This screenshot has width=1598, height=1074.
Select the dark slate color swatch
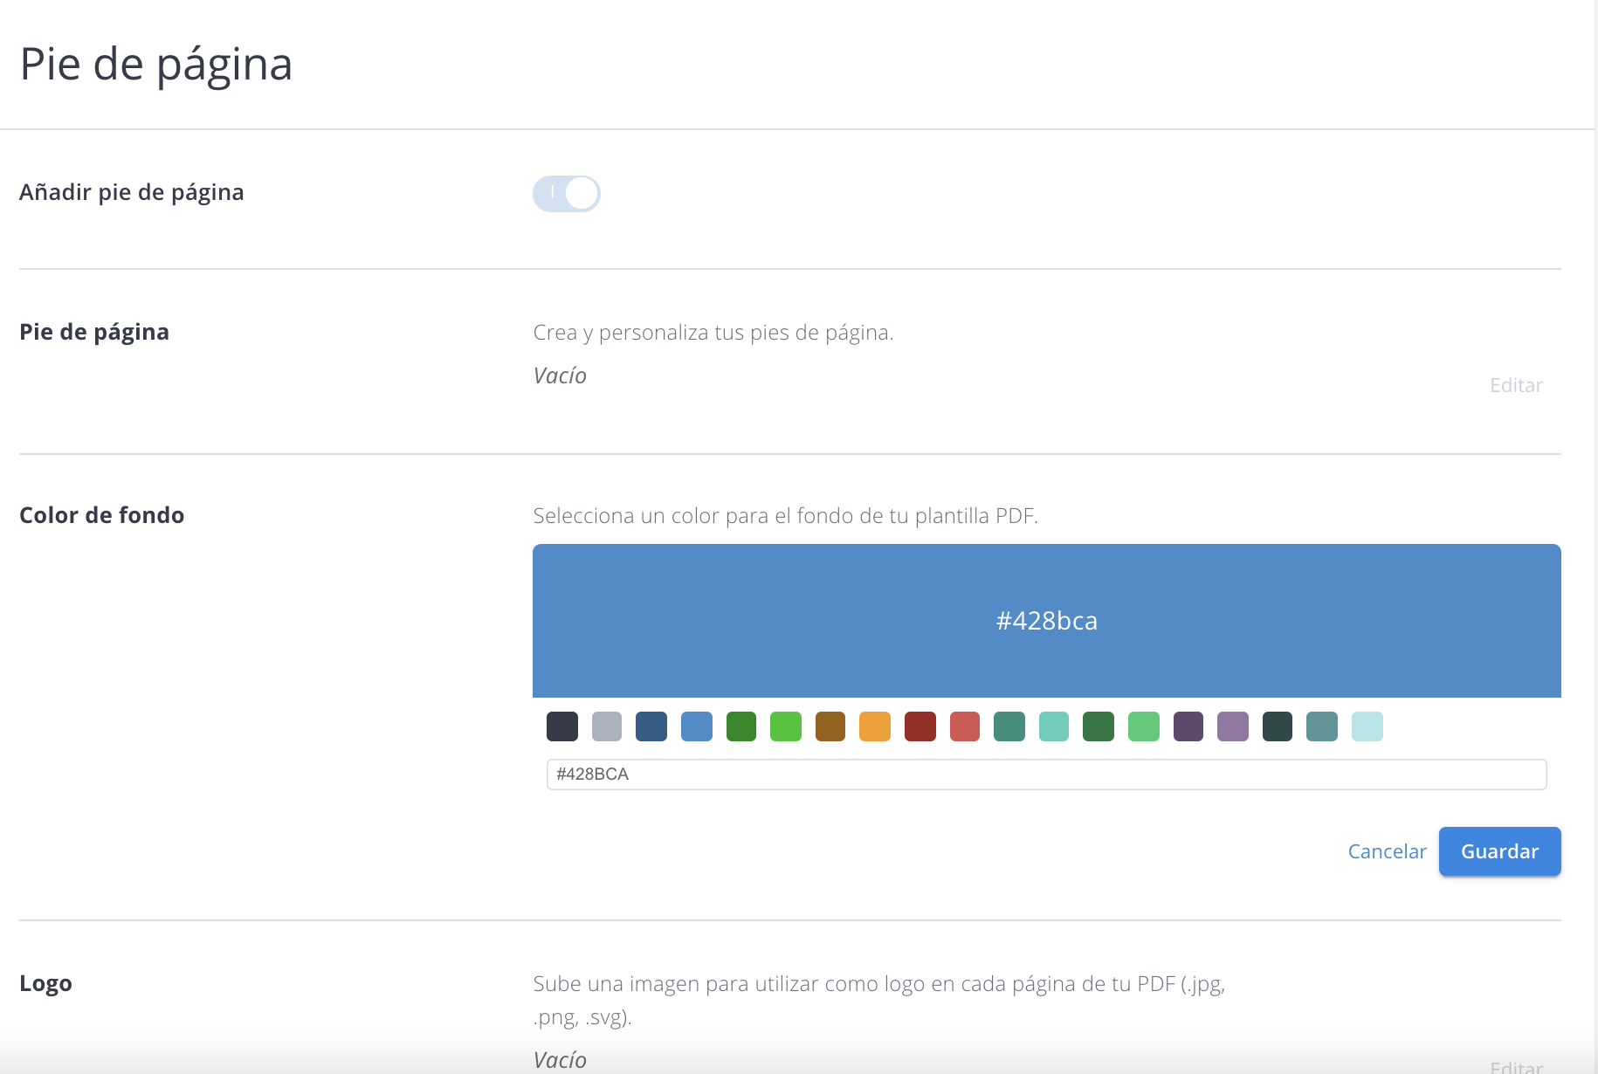pos(1278,726)
